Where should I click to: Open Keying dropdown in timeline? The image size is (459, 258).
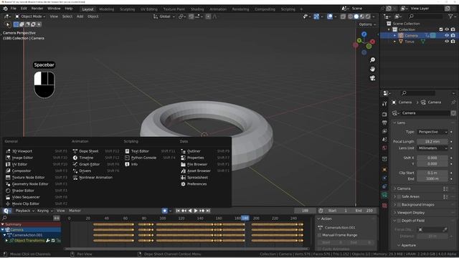[44, 211]
